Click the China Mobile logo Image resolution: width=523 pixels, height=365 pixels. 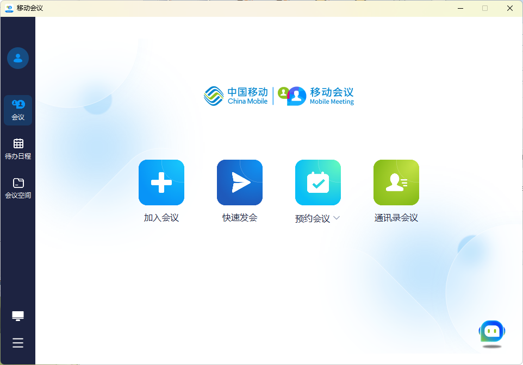point(236,96)
